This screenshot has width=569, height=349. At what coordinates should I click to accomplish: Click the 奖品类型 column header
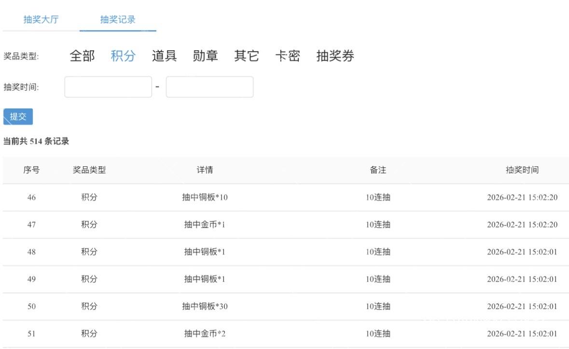coord(89,170)
